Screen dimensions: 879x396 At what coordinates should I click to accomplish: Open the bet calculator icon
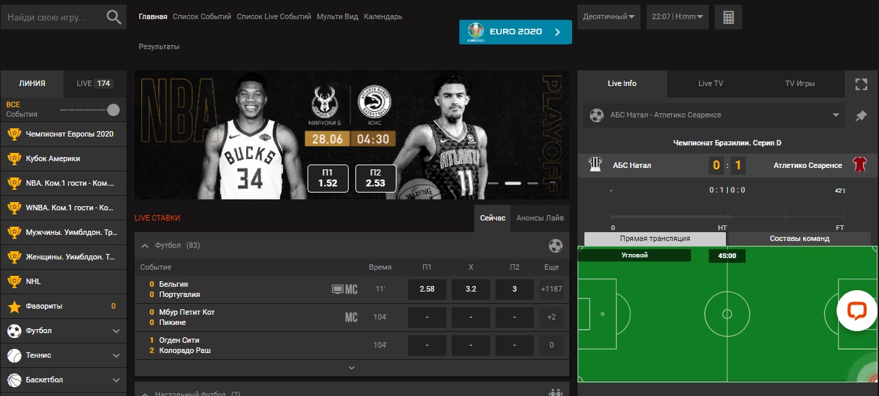728,17
